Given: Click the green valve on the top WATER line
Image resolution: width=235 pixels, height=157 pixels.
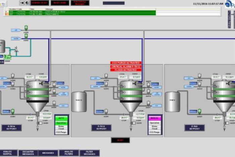Looking at the screenshot, I should click(26, 36).
